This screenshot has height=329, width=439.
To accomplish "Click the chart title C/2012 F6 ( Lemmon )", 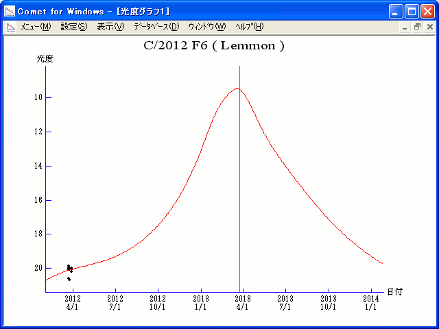I will pos(214,46).
